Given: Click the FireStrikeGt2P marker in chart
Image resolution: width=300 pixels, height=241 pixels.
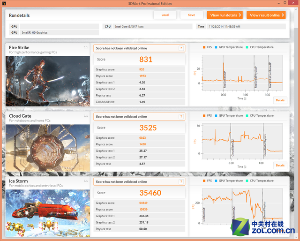Looking at the screenshot, I should click(x=225, y=80).
